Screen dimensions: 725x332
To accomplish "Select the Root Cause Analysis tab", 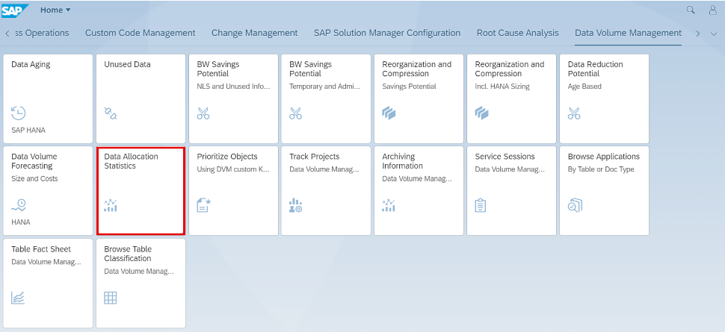I will 517,33.
